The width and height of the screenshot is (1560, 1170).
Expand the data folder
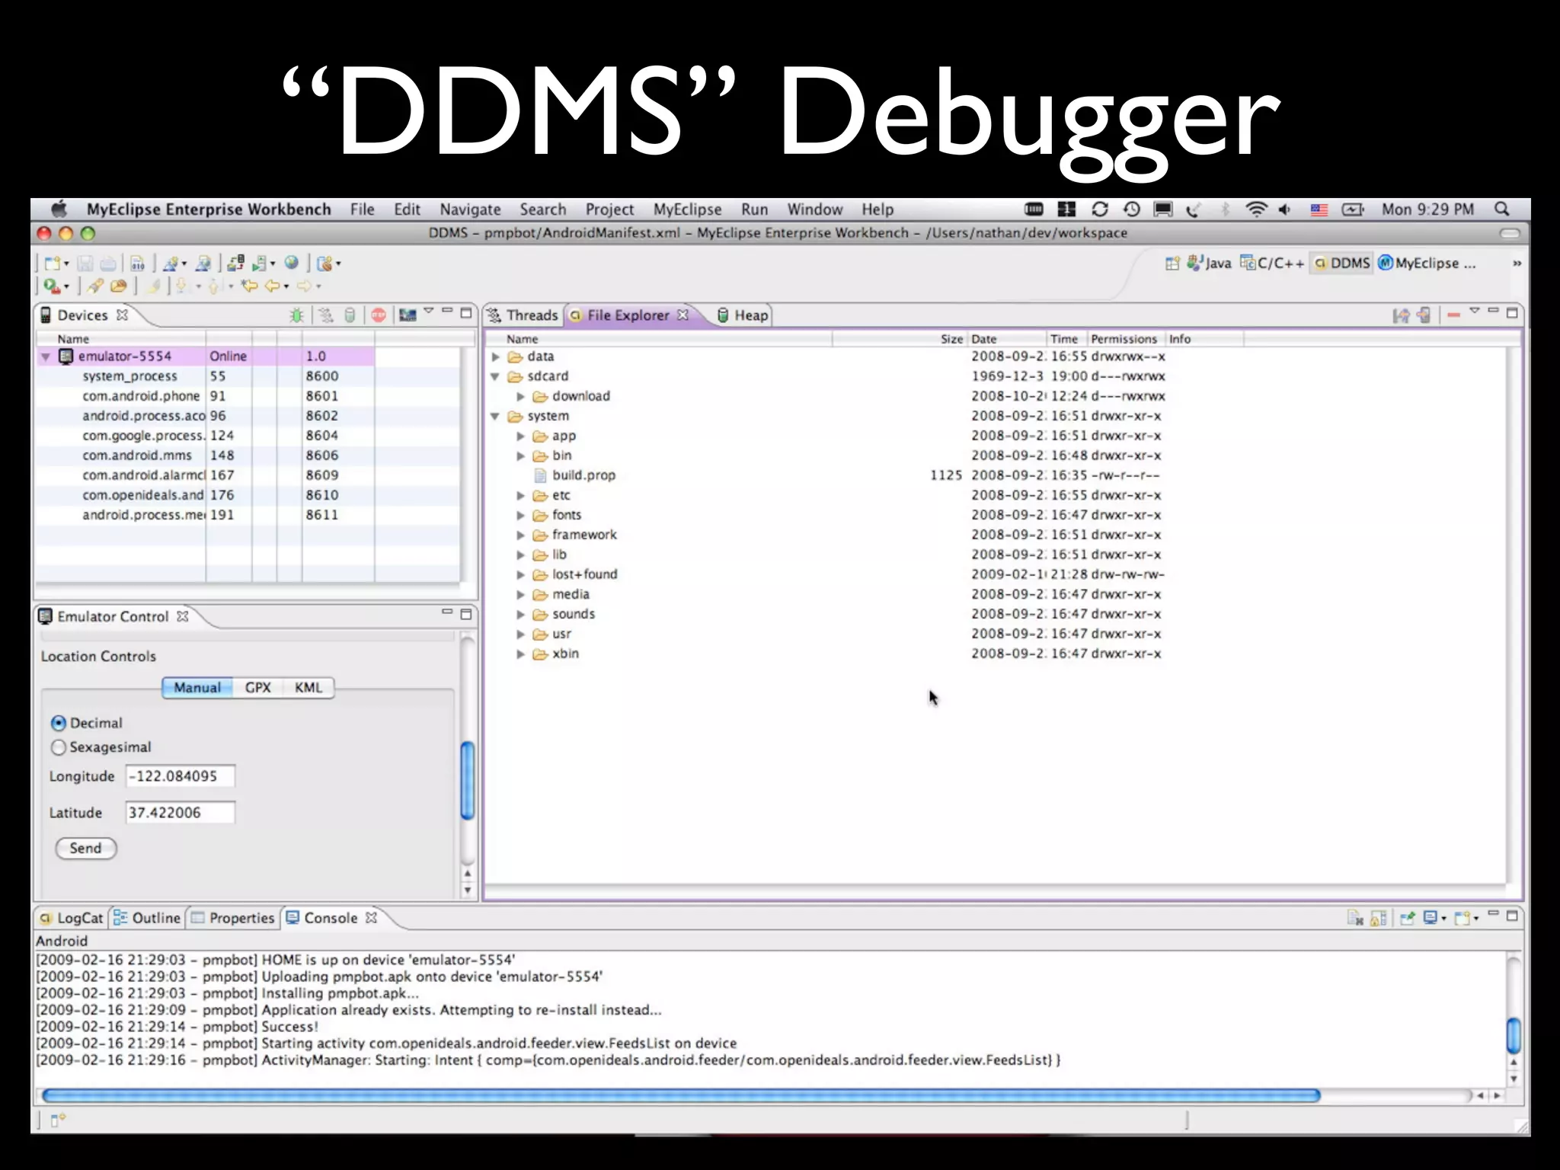coord(496,356)
